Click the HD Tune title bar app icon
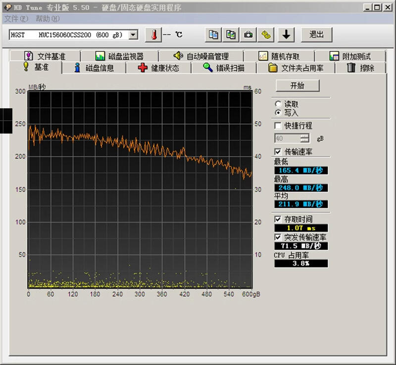The height and width of the screenshot is (365, 396). (8, 7)
